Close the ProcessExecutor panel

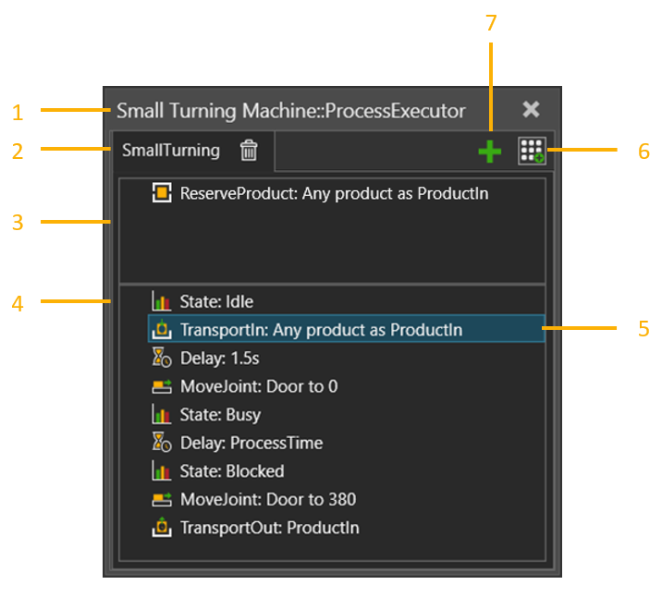[531, 110]
